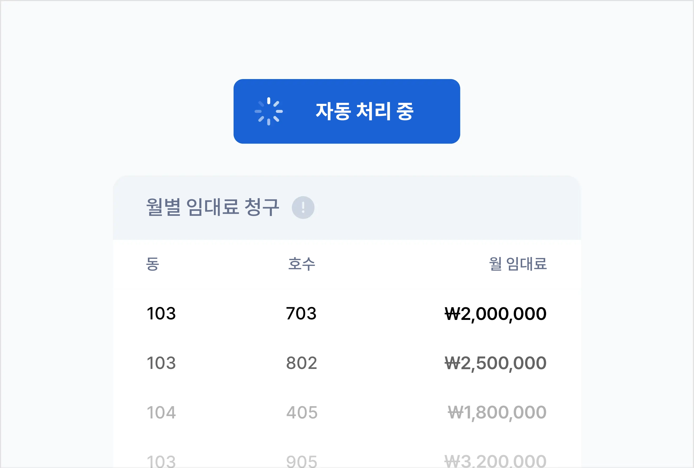This screenshot has width=694, height=468.
Task: Click the ₩3,200,000 rent amount
Action: (x=495, y=461)
